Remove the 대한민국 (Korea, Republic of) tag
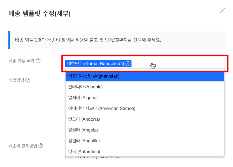The height and width of the screenshot is (167, 233). click(128, 63)
